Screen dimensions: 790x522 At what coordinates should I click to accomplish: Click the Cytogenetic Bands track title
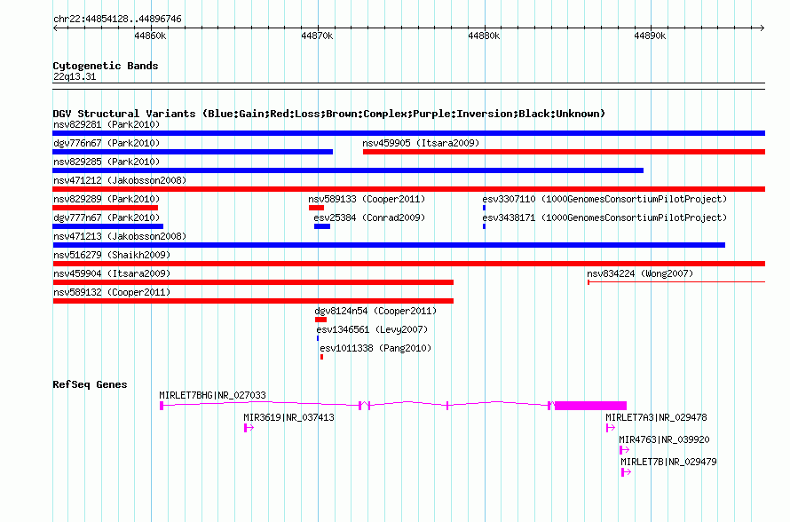tap(106, 66)
